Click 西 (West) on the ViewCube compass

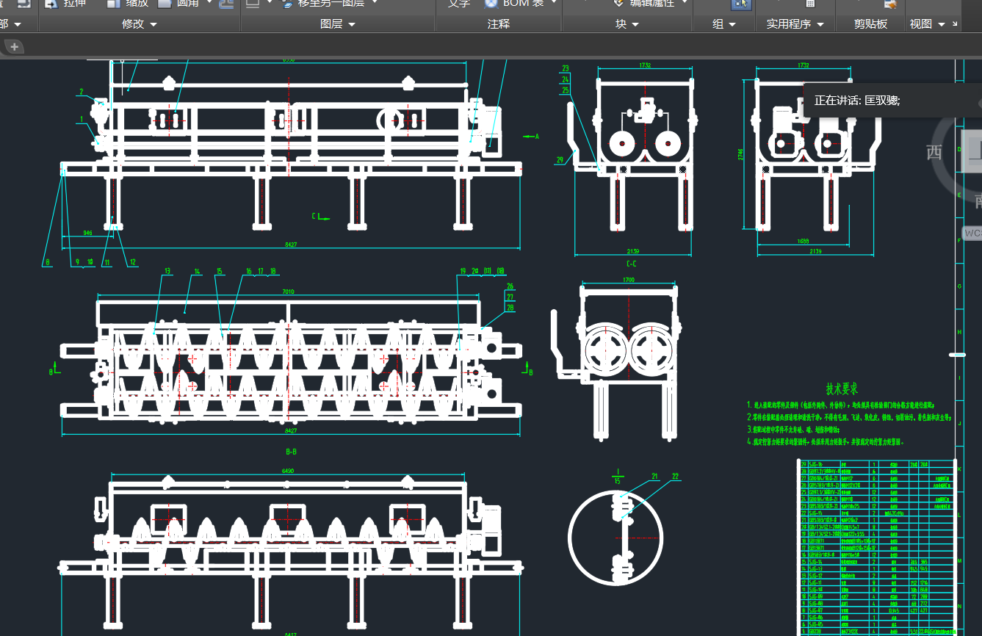(934, 153)
